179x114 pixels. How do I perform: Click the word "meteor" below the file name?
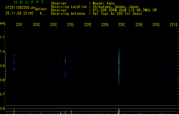click(x=41, y=9)
